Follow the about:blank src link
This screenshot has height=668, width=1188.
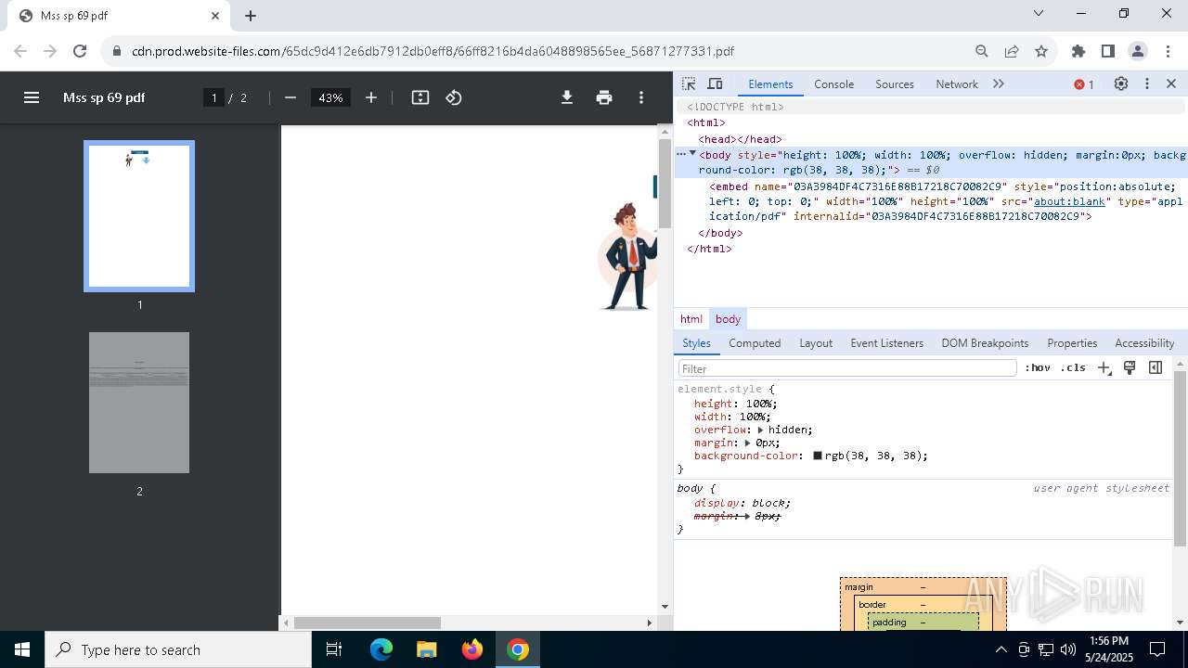point(1070,201)
